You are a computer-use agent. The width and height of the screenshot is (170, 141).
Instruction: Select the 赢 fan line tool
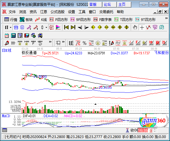pyautogui.click(x=158, y=43)
